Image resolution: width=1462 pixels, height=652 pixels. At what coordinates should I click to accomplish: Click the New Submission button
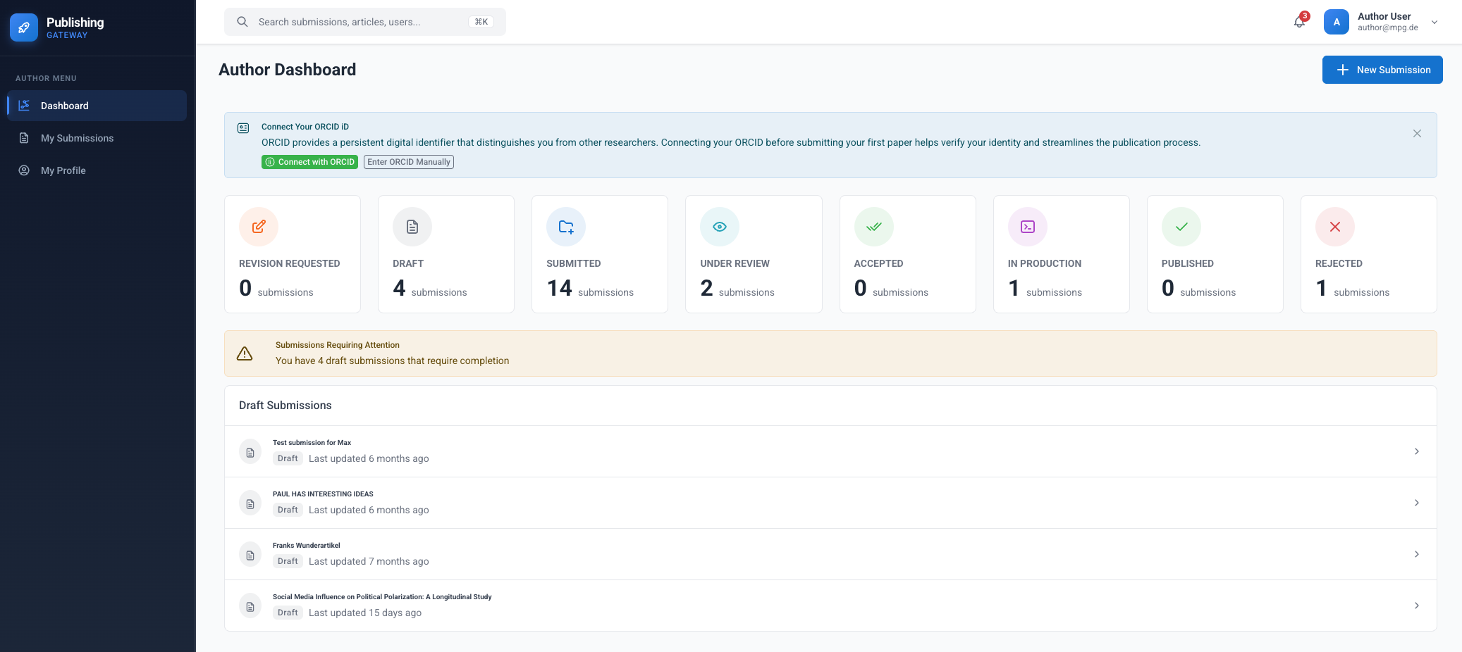[1382, 70]
